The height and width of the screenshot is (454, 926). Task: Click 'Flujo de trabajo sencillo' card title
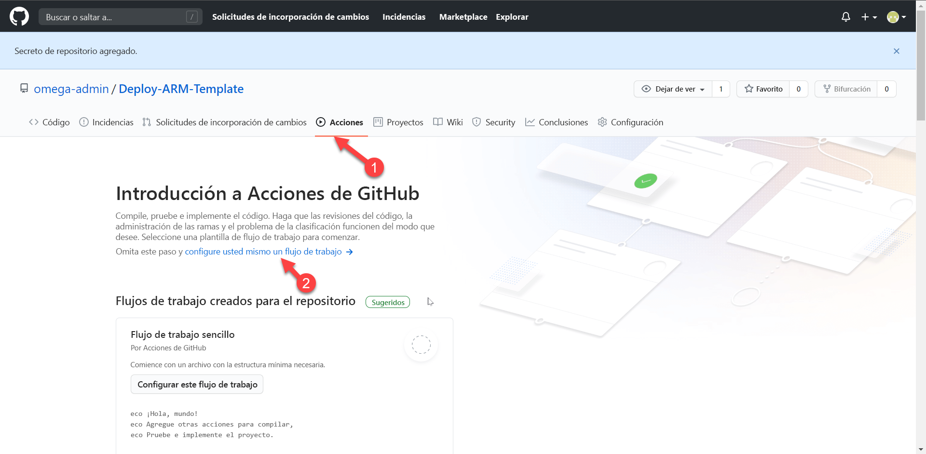click(x=182, y=334)
